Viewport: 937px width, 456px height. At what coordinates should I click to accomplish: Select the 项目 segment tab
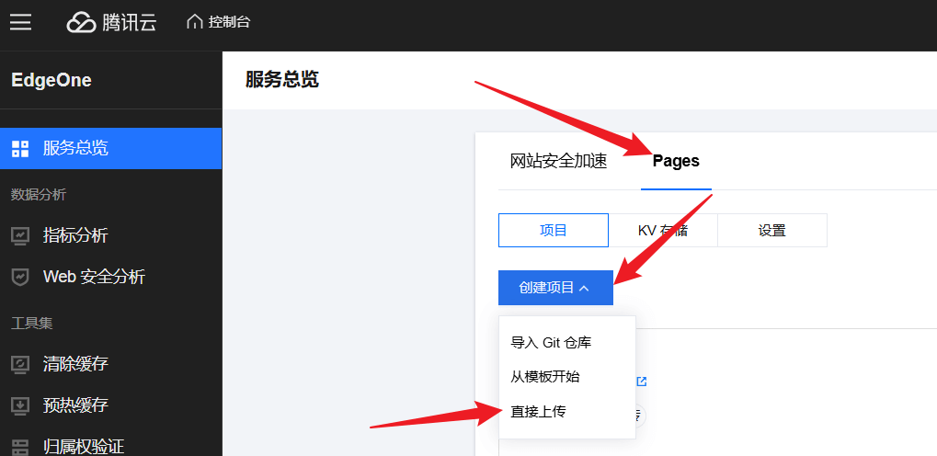pos(554,231)
